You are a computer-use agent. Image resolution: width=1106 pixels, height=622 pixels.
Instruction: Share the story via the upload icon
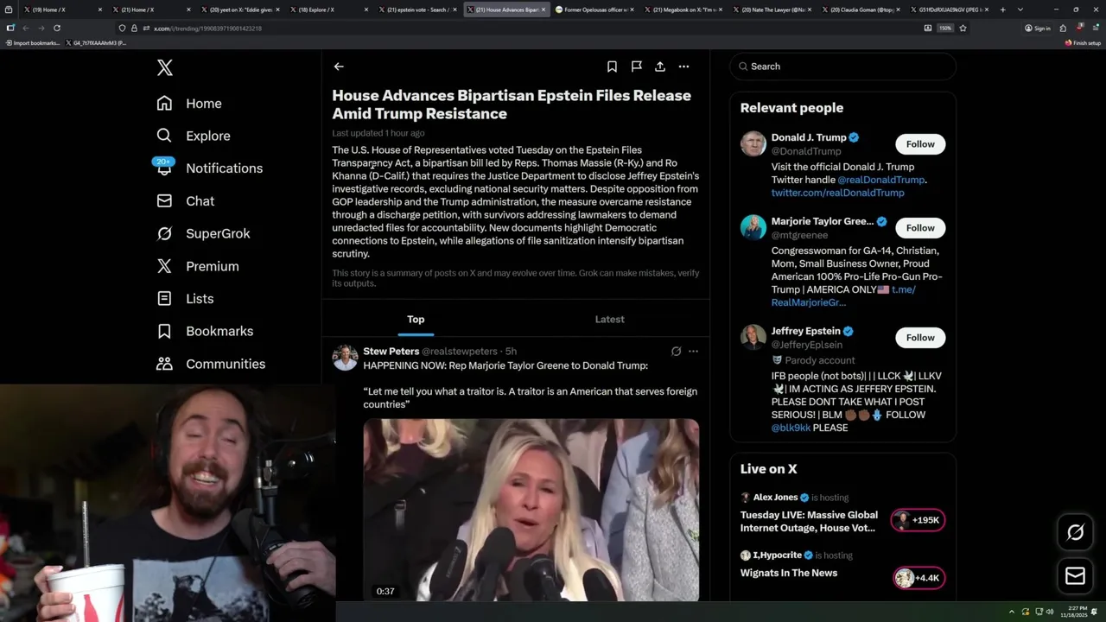(660, 67)
